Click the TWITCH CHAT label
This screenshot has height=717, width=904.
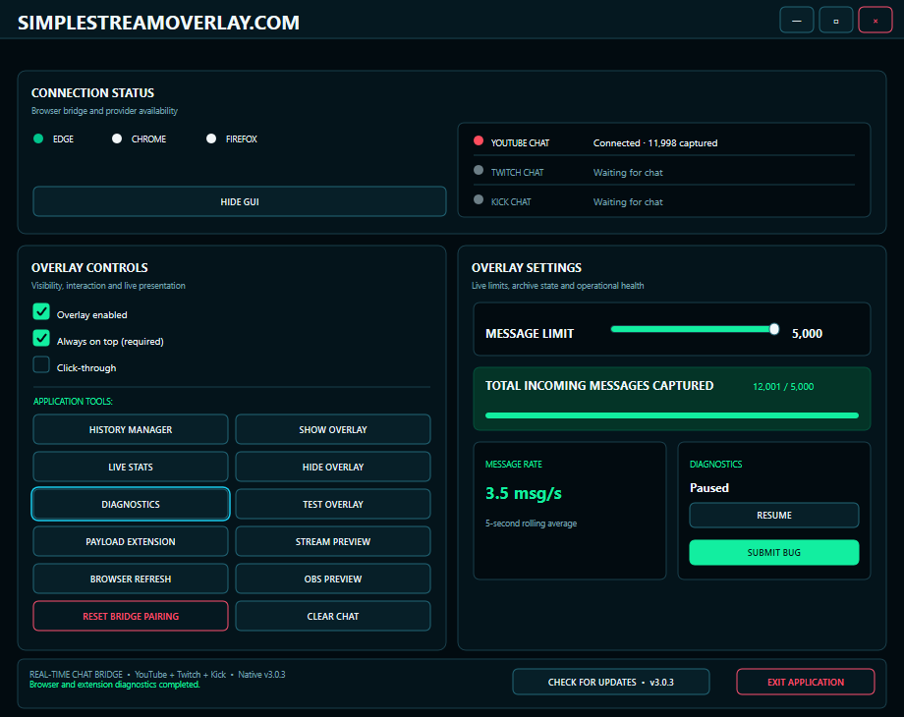517,172
